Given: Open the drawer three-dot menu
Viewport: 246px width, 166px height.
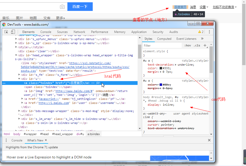Looking at the screenshot, I should click(x=6, y=140).
